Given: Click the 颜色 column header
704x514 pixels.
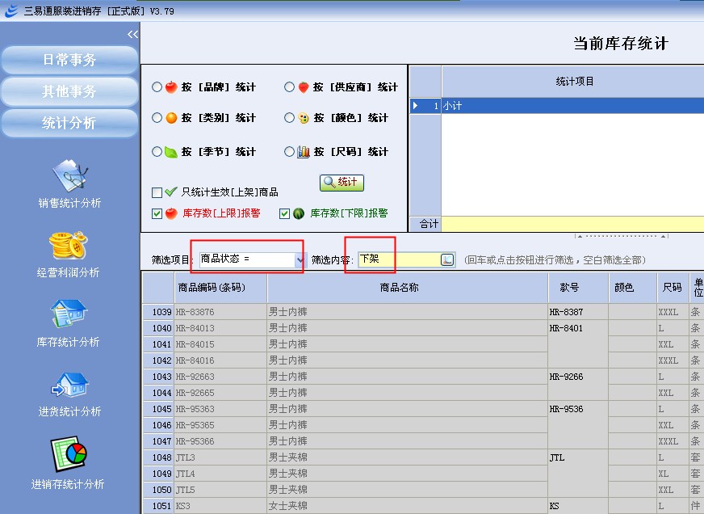Looking at the screenshot, I should (x=633, y=288).
